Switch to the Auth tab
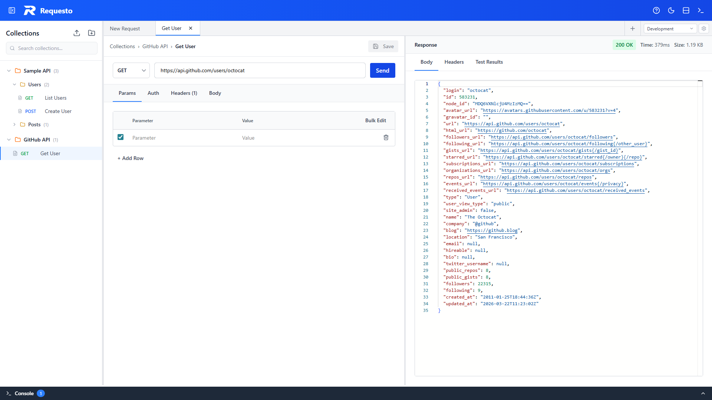The width and height of the screenshot is (712, 400). [x=153, y=93]
